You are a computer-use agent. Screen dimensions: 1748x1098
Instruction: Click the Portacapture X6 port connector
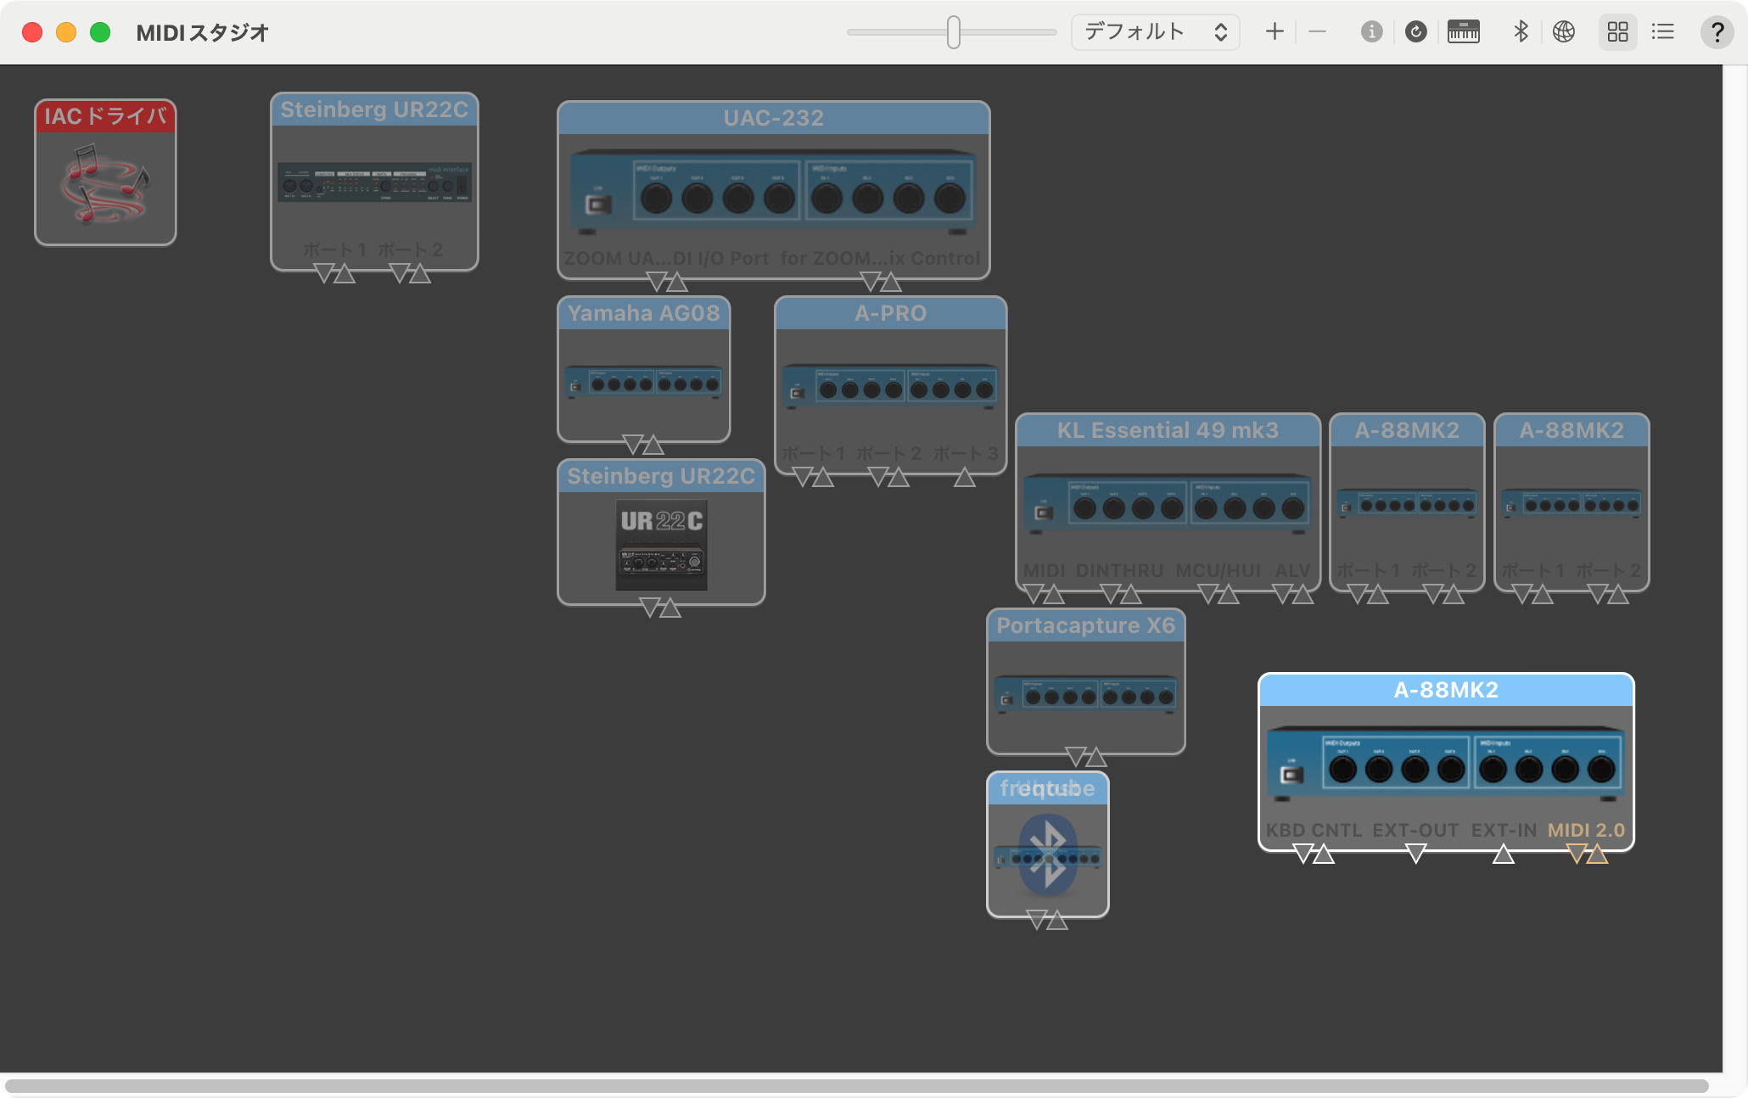[1086, 757]
